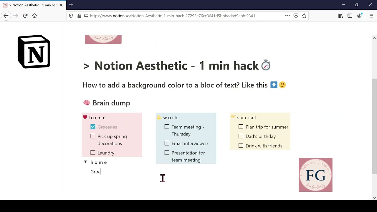Click the smiley emoji in subtitle
377x212 pixels.
(x=282, y=85)
